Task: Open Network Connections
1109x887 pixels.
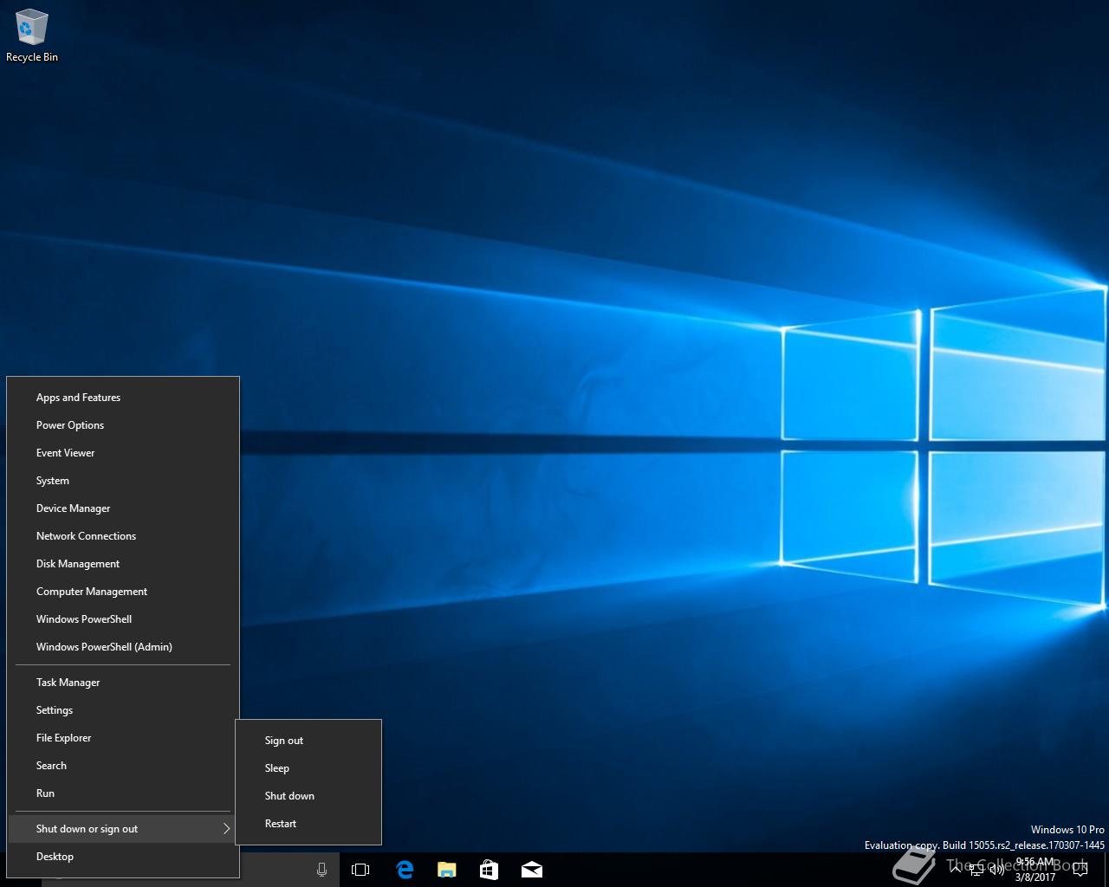Action: coord(123,536)
